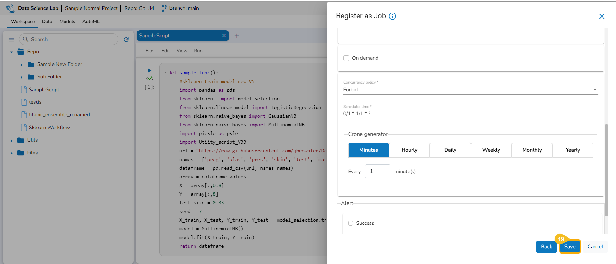Close the SampleScript tab
This screenshot has height=264, width=616.
224,36
